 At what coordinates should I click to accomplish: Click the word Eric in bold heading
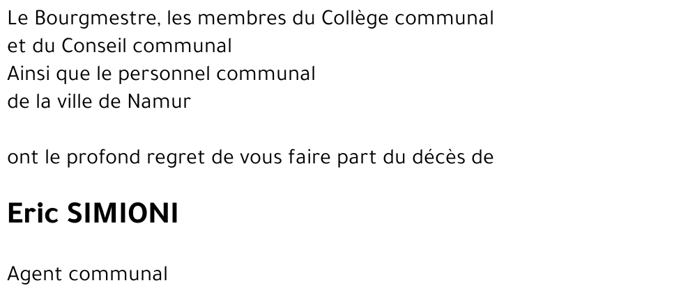(x=33, y=213)
